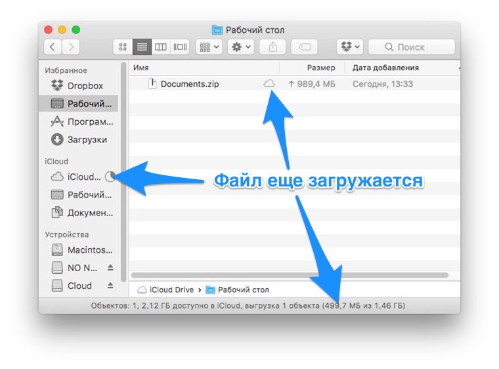Click the iCloud upload progress pie icon
This screenshot has width=499, height=369.
click(110, 177)
